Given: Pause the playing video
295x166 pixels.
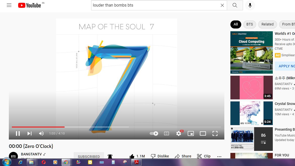Looking at the screenshot, I should (x=18, y=133).
